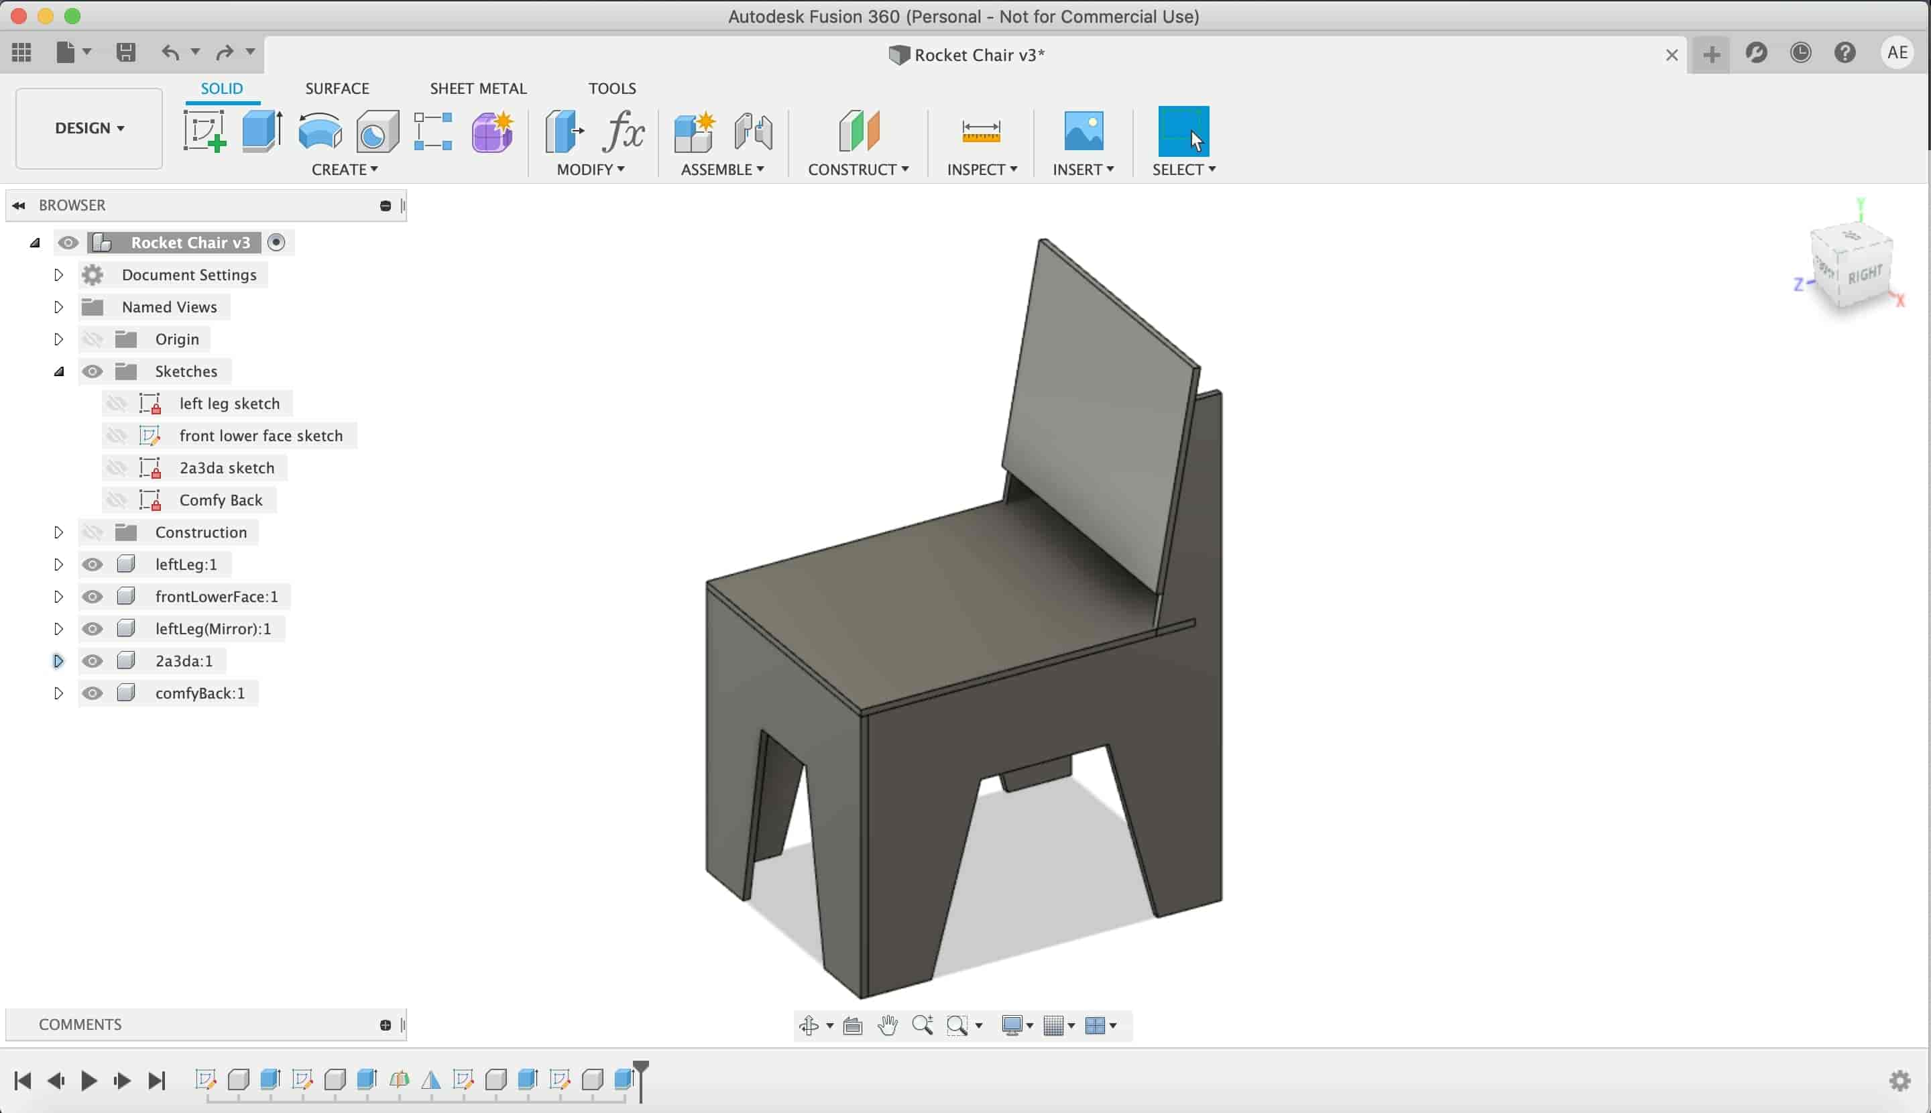Select the Insert image tool
The width and height of the screenshot is (1931, 1113).
tap(1084, 131)
